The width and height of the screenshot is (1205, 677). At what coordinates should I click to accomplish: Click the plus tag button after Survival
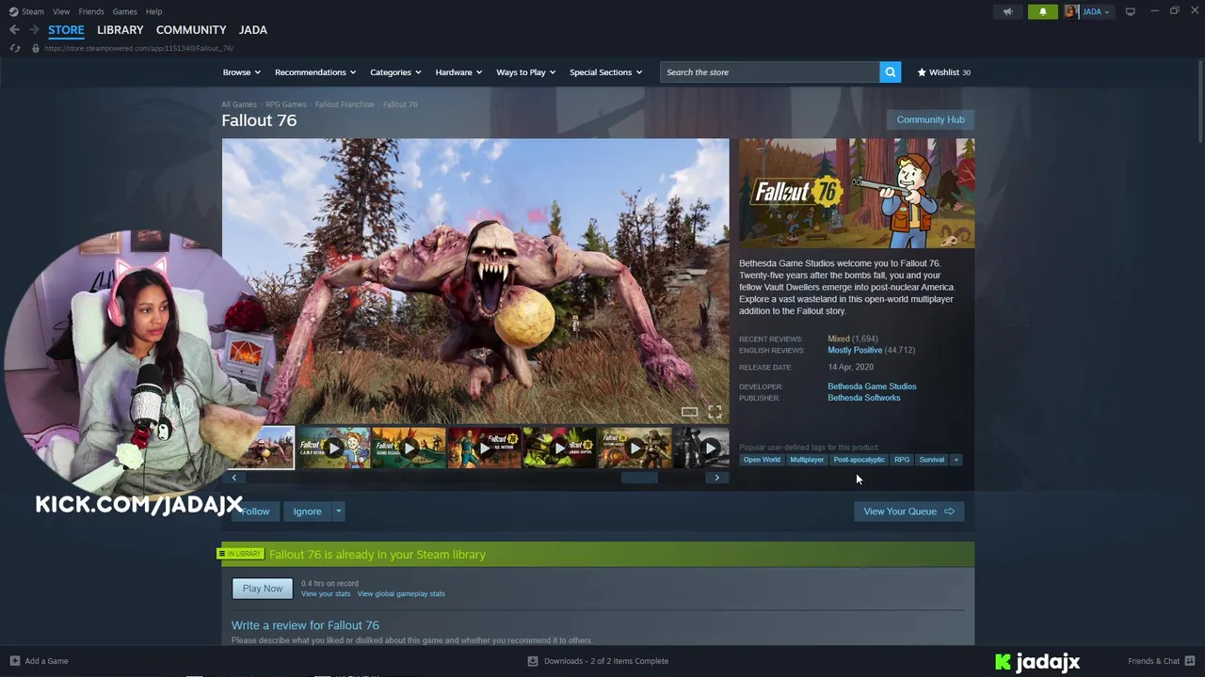tap(956, 460)
